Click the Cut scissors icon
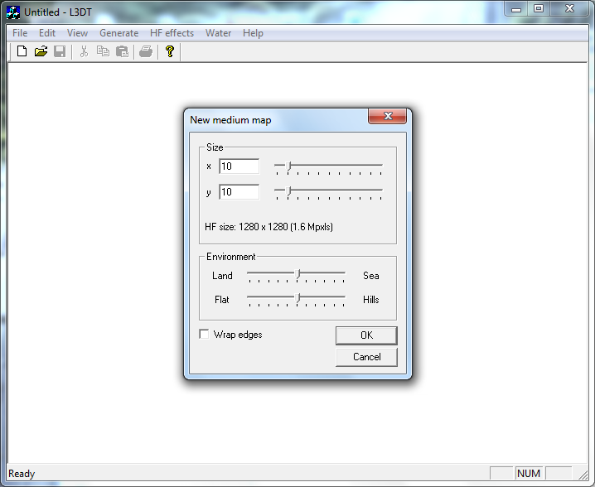This screenshot has width=595, height=487. 84,51
